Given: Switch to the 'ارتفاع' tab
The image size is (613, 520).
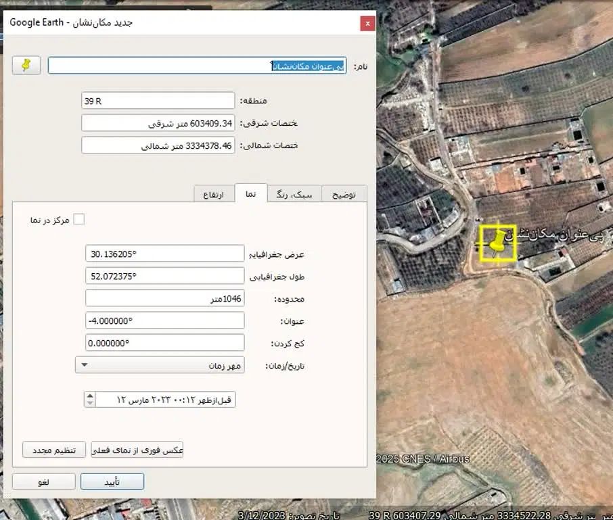Looking at the screenshot, I should click(x=214, y=194).
